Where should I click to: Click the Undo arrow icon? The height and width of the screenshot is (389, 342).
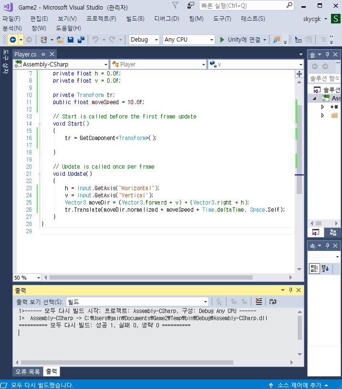click(95, 40)
